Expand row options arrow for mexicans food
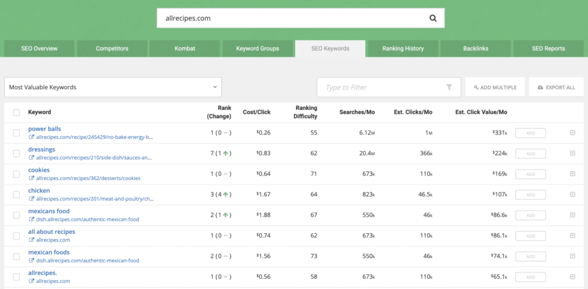 (572, 215)
